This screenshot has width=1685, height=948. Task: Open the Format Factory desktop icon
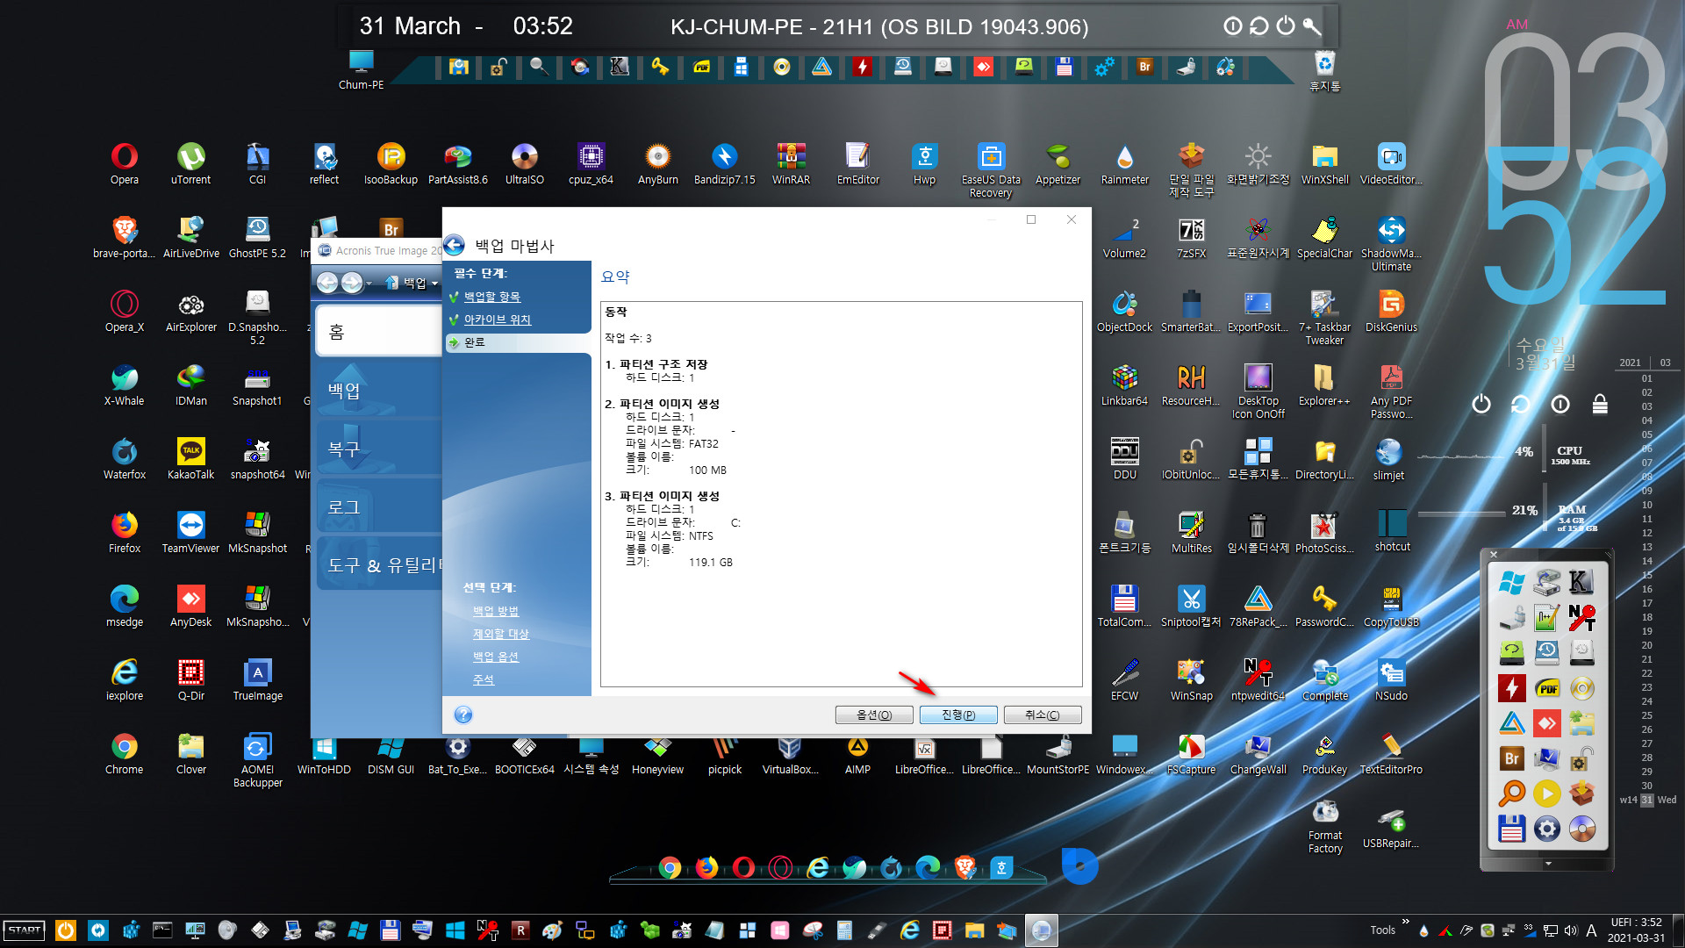pyautogui.click(x=1324, y=826)
